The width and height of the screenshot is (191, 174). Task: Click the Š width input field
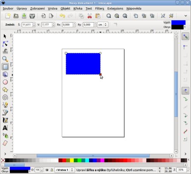tap(27, 25)
